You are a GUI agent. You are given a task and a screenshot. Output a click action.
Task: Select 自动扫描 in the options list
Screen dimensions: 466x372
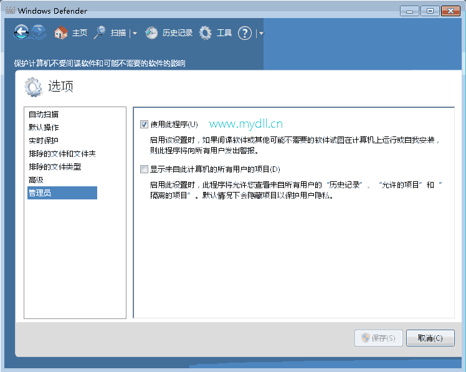pyautogui.click(x=44, y=114)
